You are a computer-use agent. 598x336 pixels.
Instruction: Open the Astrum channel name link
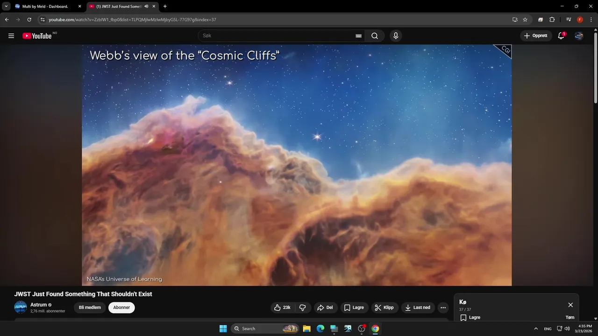[39, 305]
